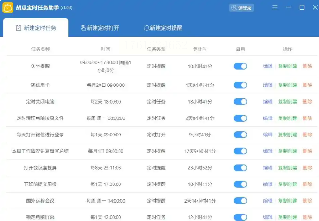319x221 pixels.
Task: Copy-create 本周工作情况进复盘写总结 task
Action: [x=288, y=151]
